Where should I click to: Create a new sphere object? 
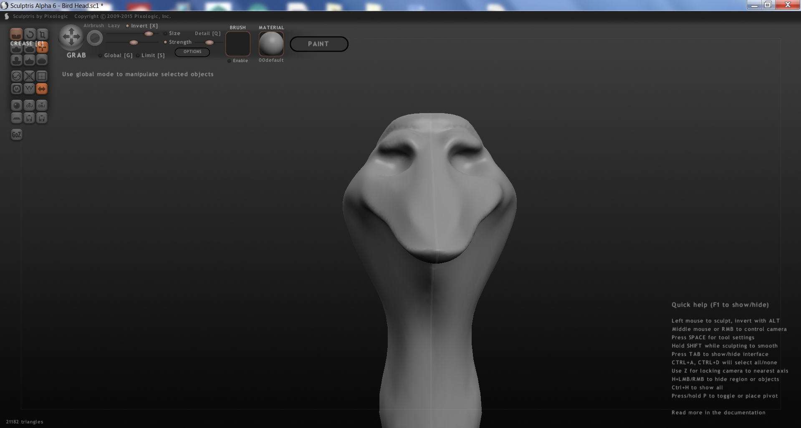pos(16,105)
